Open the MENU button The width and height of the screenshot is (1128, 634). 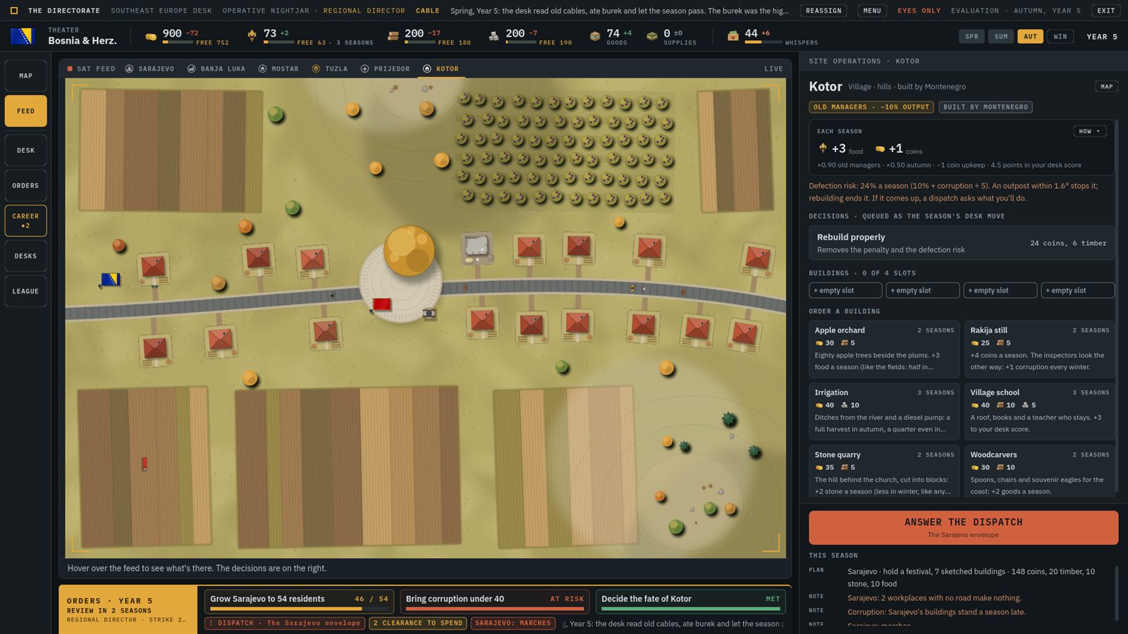[x=872, y=11]
